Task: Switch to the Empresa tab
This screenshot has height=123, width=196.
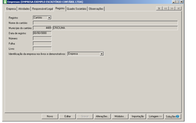Action: (x=11, y=9)
